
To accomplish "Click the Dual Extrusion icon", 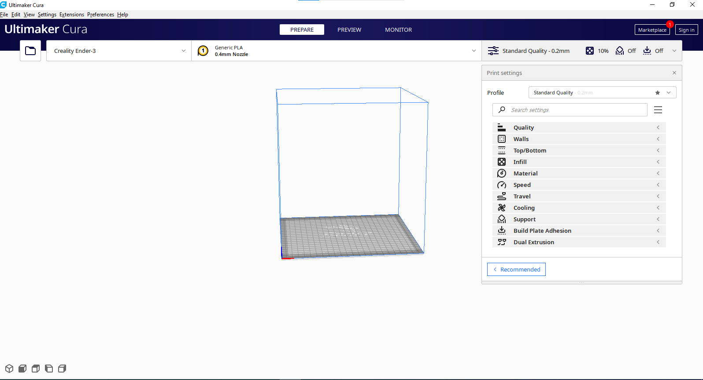I will tap(502, 242).
